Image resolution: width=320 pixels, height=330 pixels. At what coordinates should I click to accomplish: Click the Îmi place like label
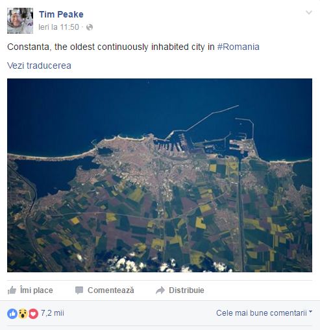click(x=36, y=290)
